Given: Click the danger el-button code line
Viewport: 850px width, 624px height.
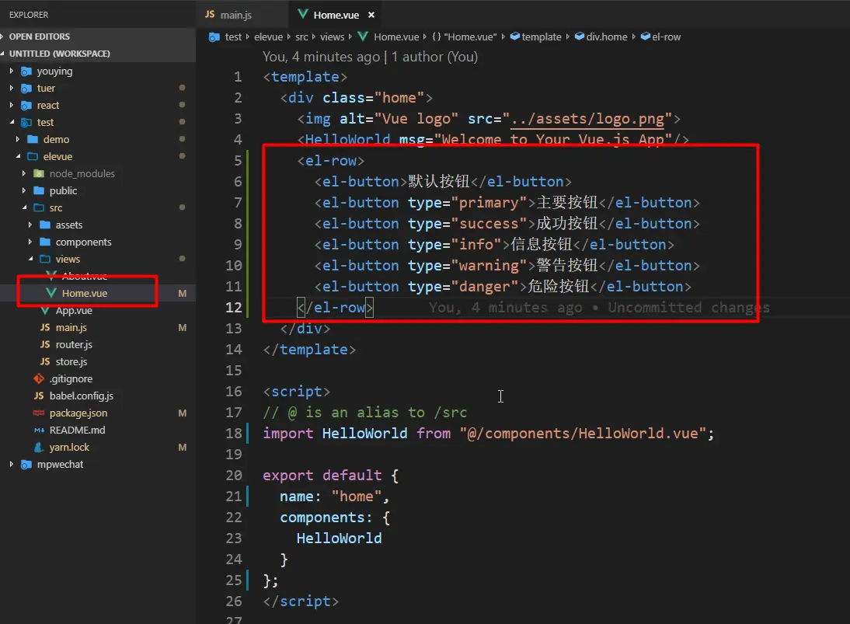Looking at the screenshot, I should coord(503,286).
